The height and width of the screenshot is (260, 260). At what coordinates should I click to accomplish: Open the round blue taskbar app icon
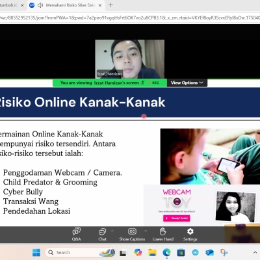(x=195, y=252)
